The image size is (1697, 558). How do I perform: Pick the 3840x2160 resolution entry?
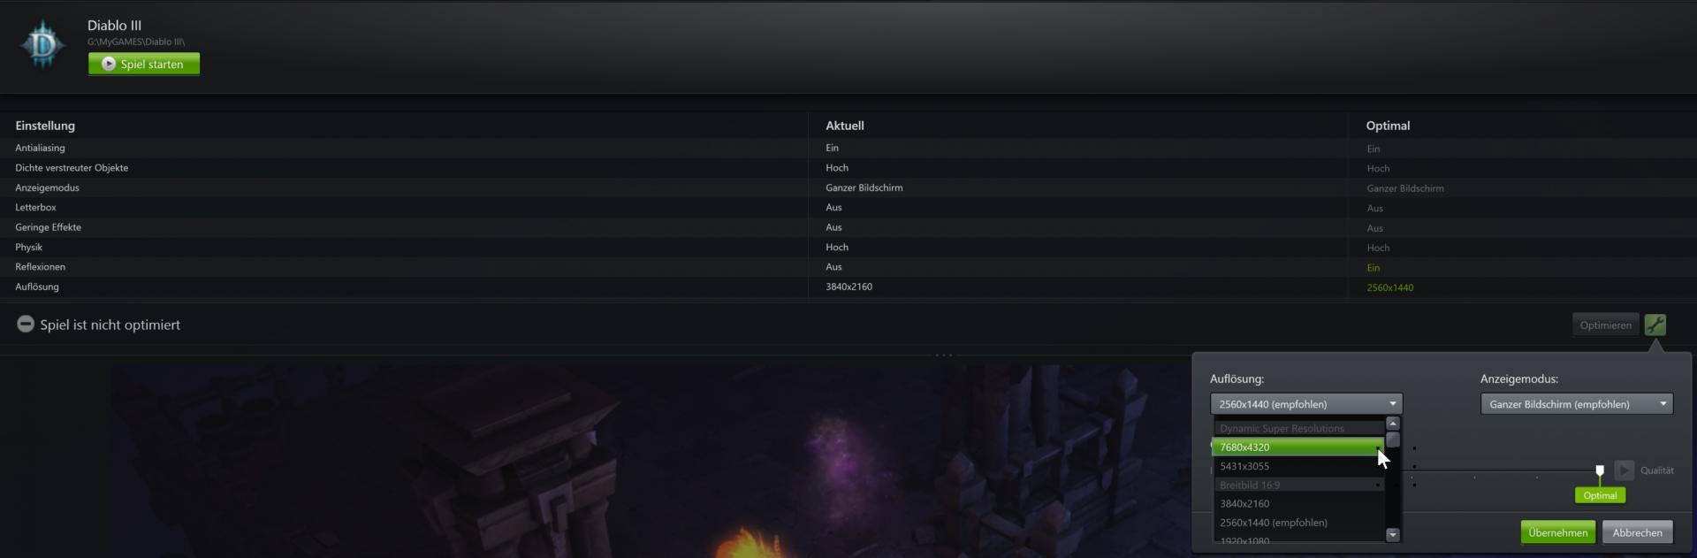(x=1297, y=504)
